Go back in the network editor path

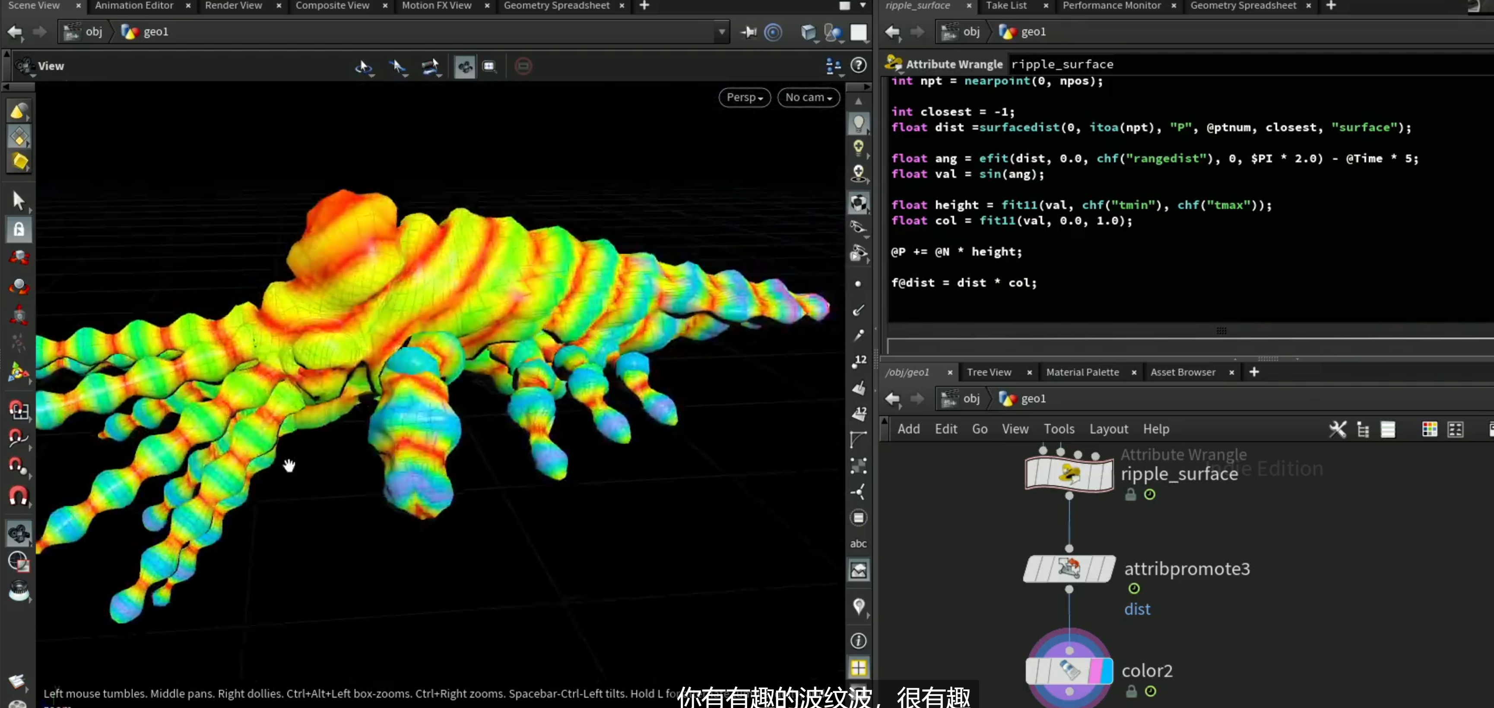click(892, 399)
